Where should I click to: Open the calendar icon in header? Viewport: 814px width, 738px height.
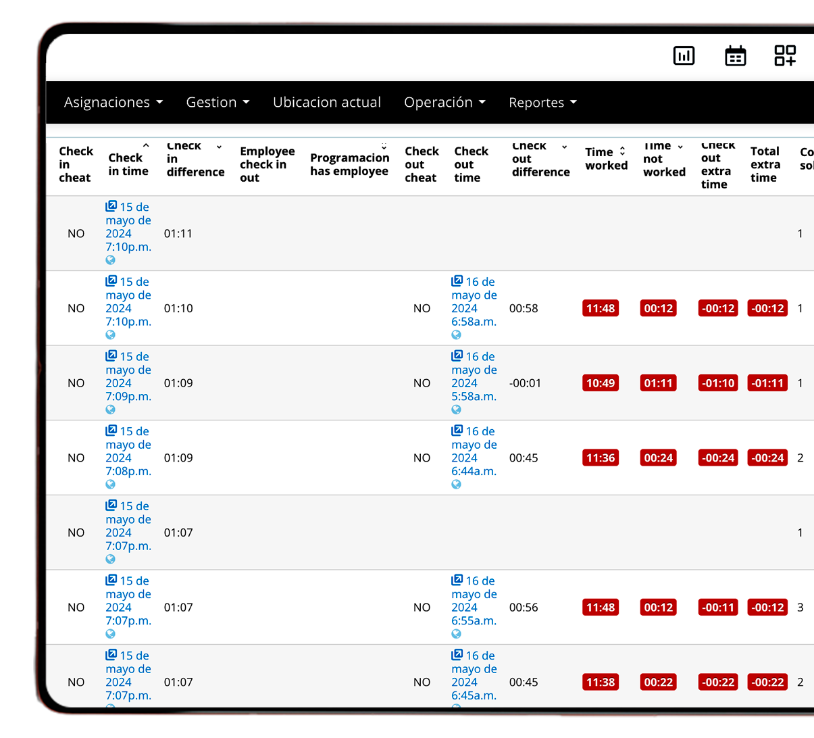click(735, 55)
